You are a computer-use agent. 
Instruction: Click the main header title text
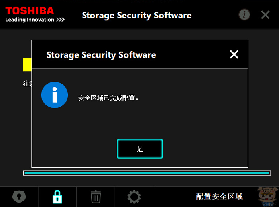coord(136,15)
